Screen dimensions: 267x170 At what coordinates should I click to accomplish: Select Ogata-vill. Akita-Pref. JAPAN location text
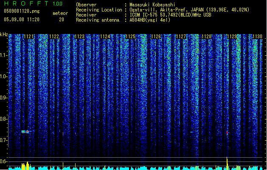pyautogui.click(x=189, y=10)
